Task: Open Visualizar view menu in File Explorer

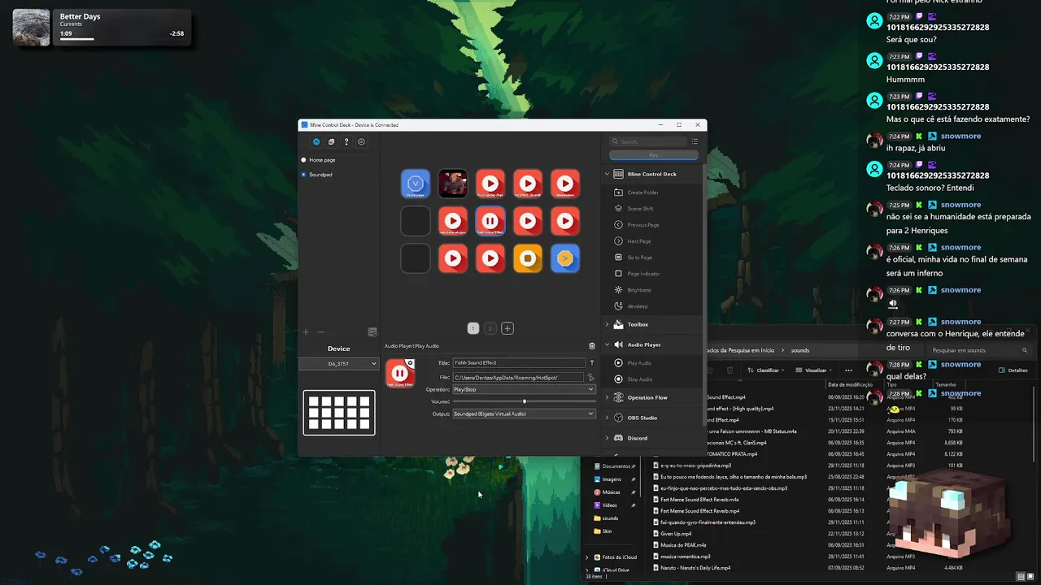Action: (x=816, y=370)
